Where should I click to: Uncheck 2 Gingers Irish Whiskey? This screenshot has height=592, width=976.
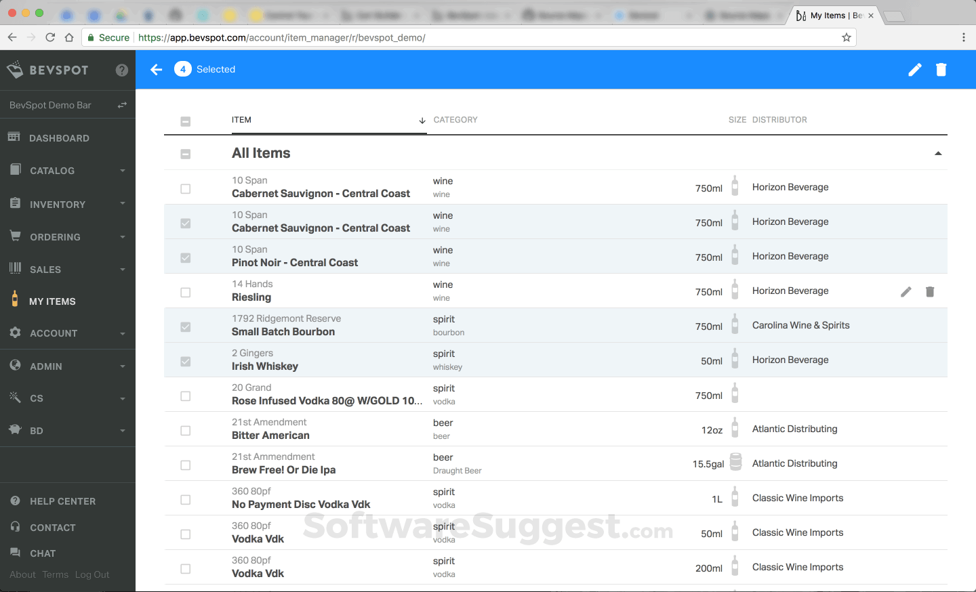(185, 361)
